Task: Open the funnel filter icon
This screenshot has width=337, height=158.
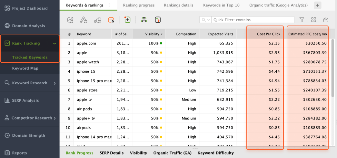Action: tap(302, 20)
